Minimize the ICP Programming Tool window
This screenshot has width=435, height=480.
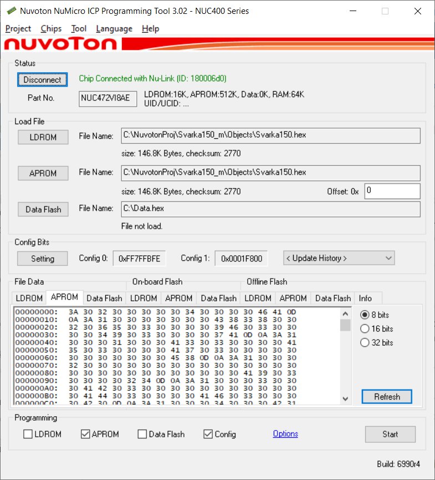point(353,11)
